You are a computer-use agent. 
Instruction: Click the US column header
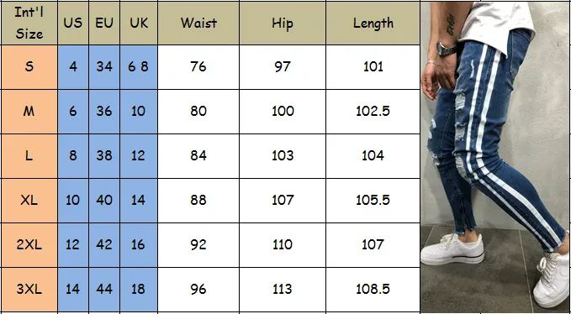[x=73, y=23]
